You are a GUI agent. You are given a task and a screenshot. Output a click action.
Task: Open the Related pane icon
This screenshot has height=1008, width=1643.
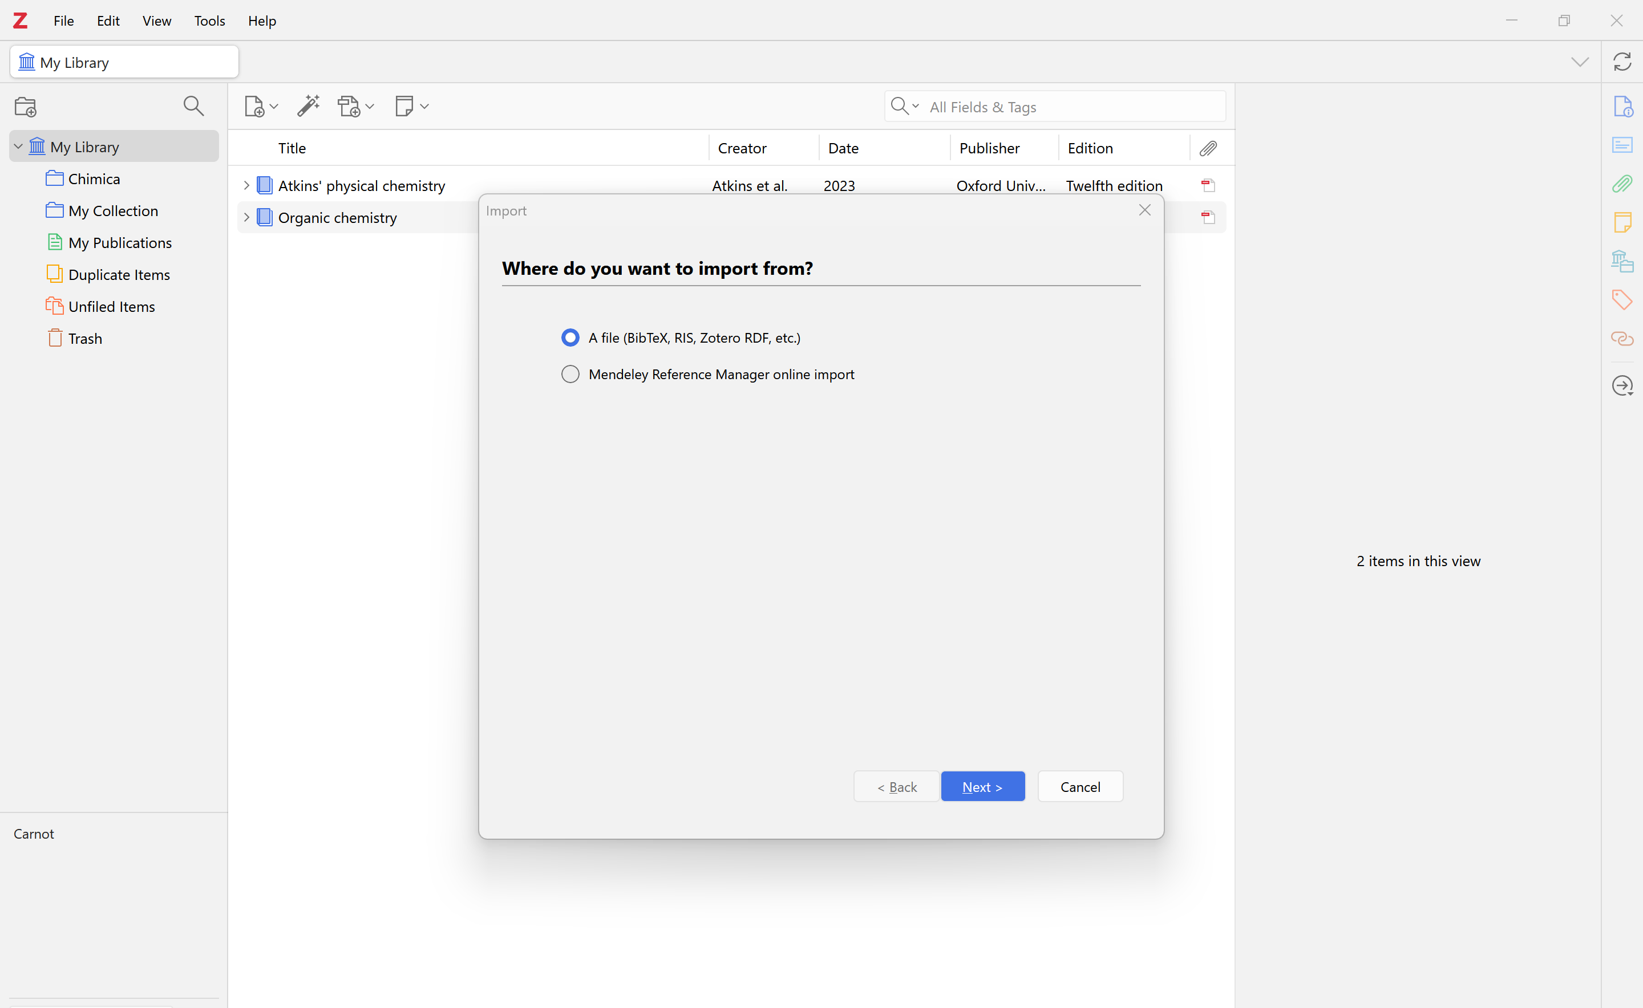(x=1622, y=339)
